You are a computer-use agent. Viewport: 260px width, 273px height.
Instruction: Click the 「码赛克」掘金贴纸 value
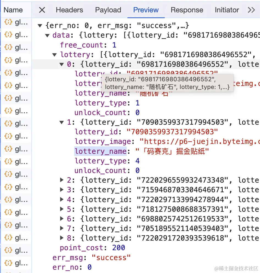pos(172,151)
